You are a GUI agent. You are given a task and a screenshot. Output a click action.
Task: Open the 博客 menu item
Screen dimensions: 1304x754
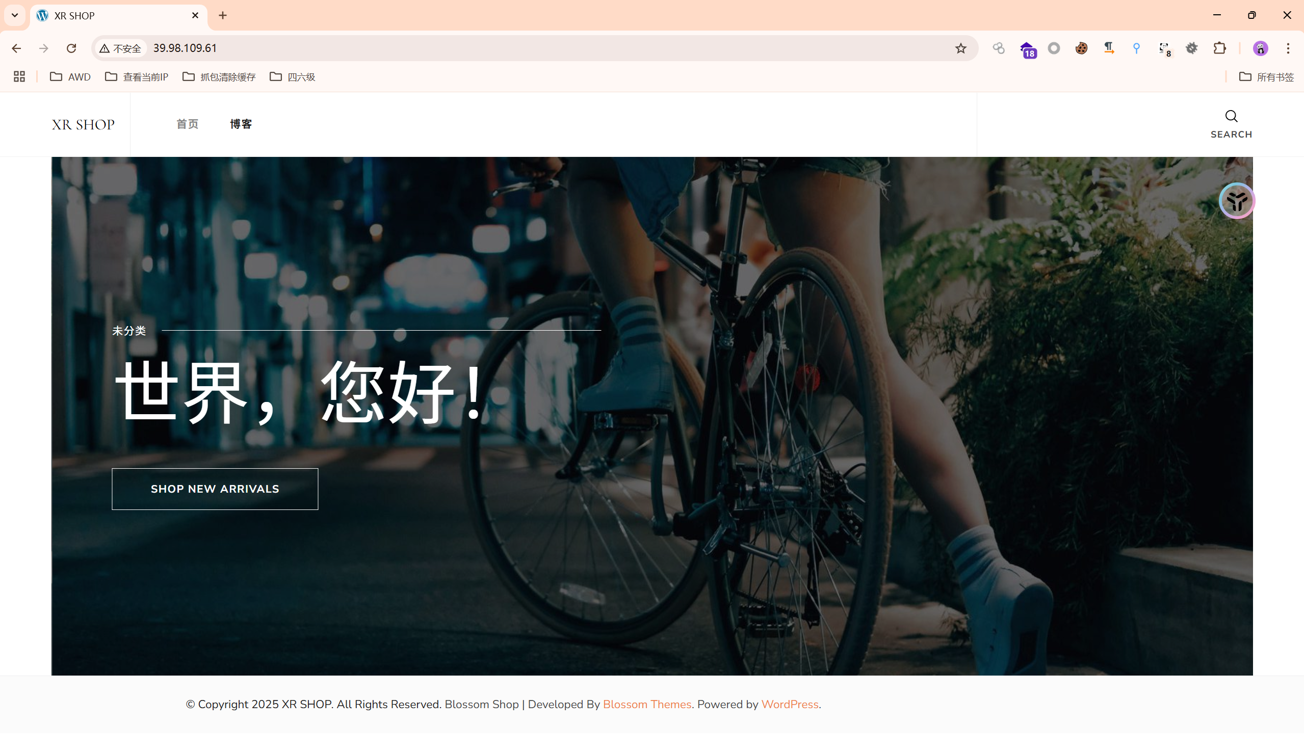241,124
